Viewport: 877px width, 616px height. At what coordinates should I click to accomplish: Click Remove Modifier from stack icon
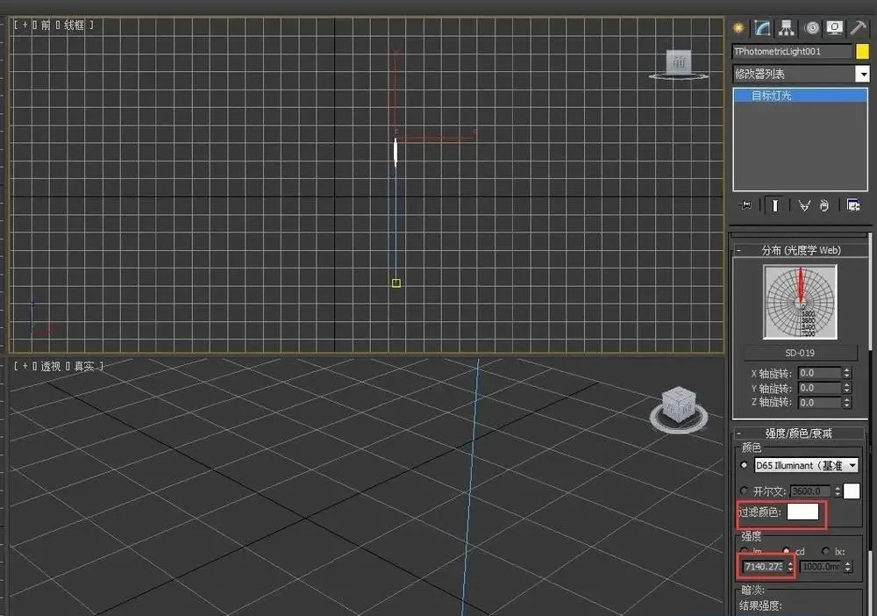pos(824,205)
